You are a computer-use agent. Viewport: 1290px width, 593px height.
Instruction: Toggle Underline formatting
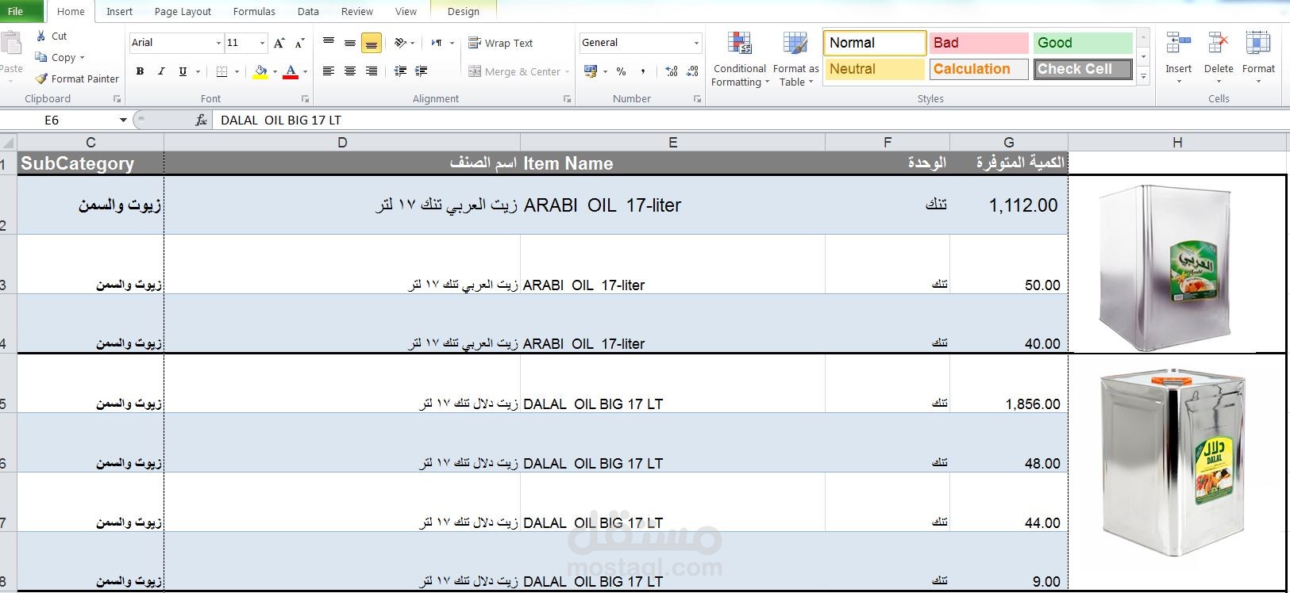[x=183, y=71]
